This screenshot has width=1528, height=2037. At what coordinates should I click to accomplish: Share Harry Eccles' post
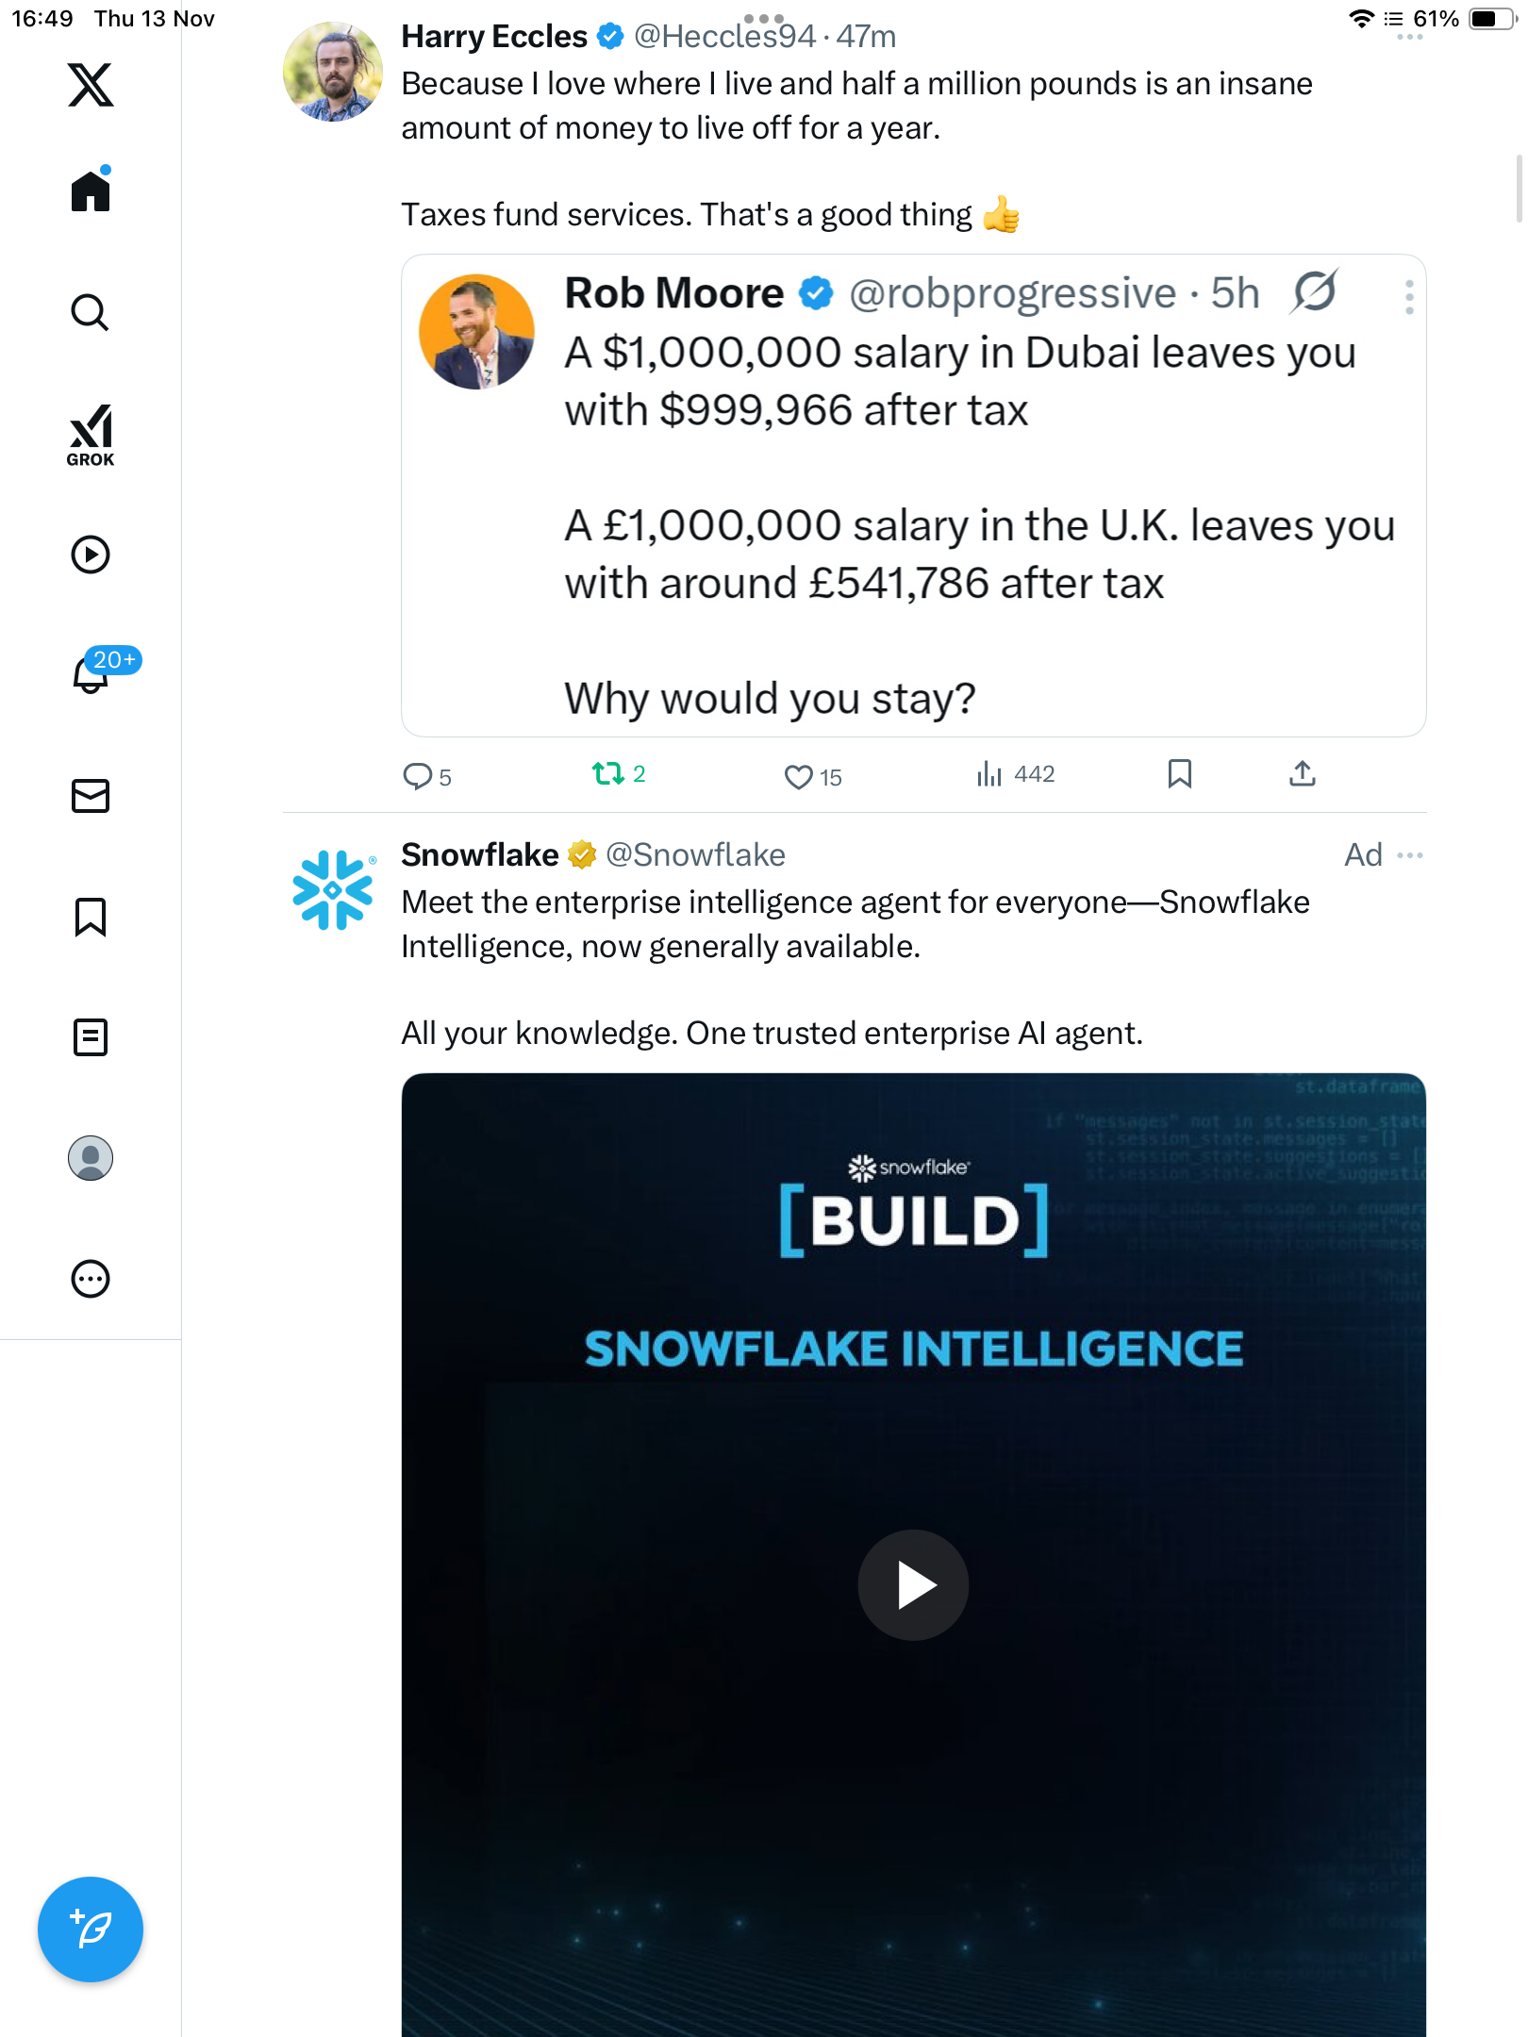tap(1302, 774)
